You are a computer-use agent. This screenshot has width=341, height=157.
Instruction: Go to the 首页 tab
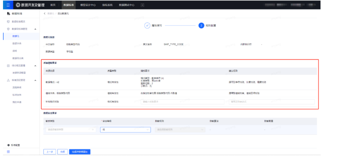coord(53,5)
